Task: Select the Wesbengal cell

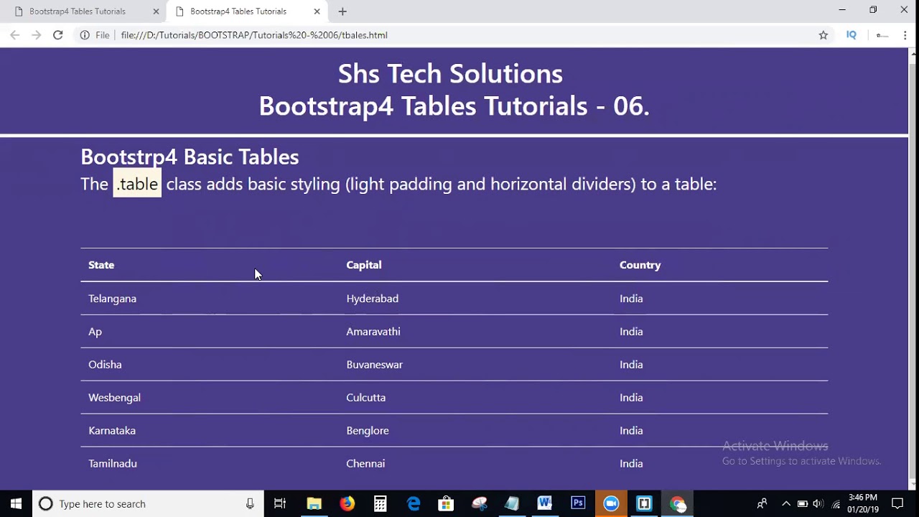Action: 114,398
